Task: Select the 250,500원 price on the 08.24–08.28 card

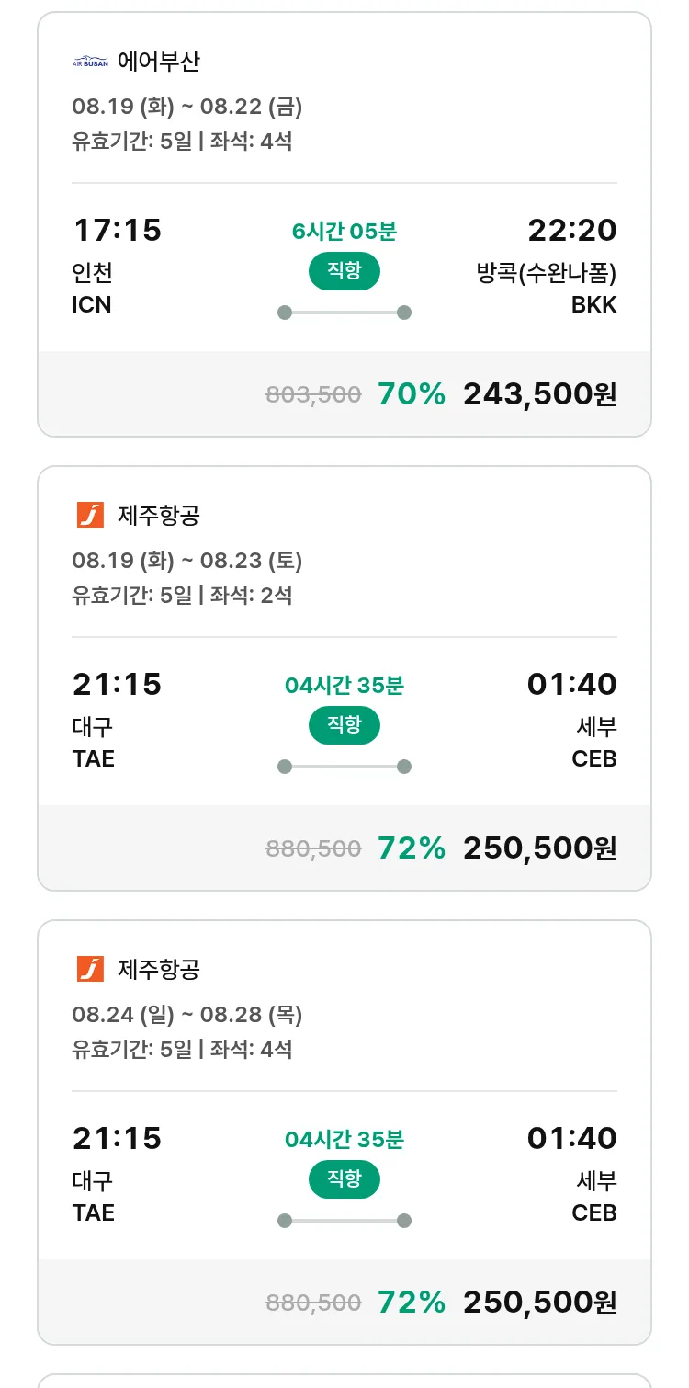Action: coord(539,1303)
